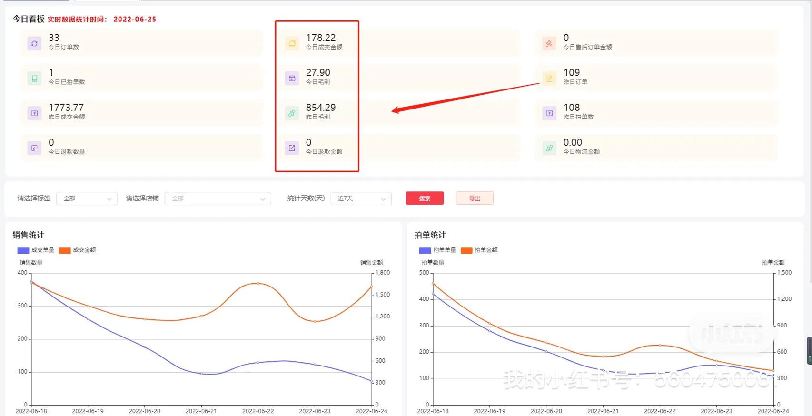Click 拍单金额 data point at 2022-06-22
This screenshot has width=812, height=416.
(x=660, y=345)
